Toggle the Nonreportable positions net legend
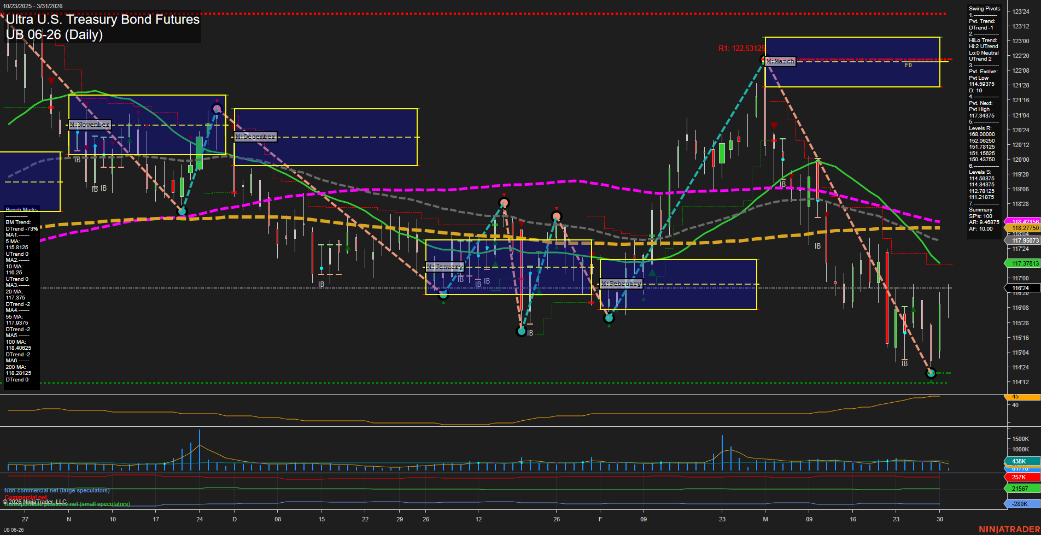Screen dimensions: 1041x535 tap(67, 504)
